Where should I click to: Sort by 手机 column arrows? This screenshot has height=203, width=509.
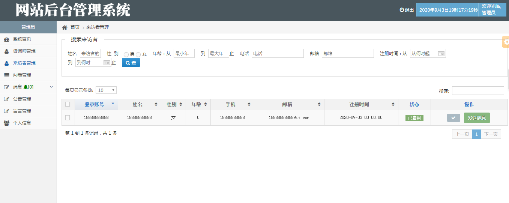coord(249,105)
